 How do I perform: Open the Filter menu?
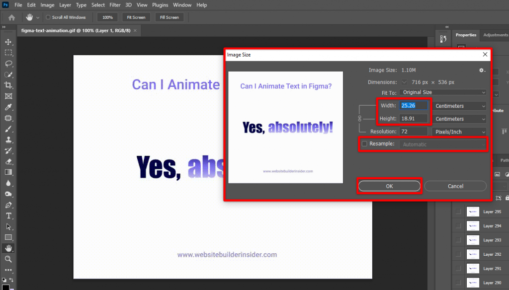tap(115, 5)
